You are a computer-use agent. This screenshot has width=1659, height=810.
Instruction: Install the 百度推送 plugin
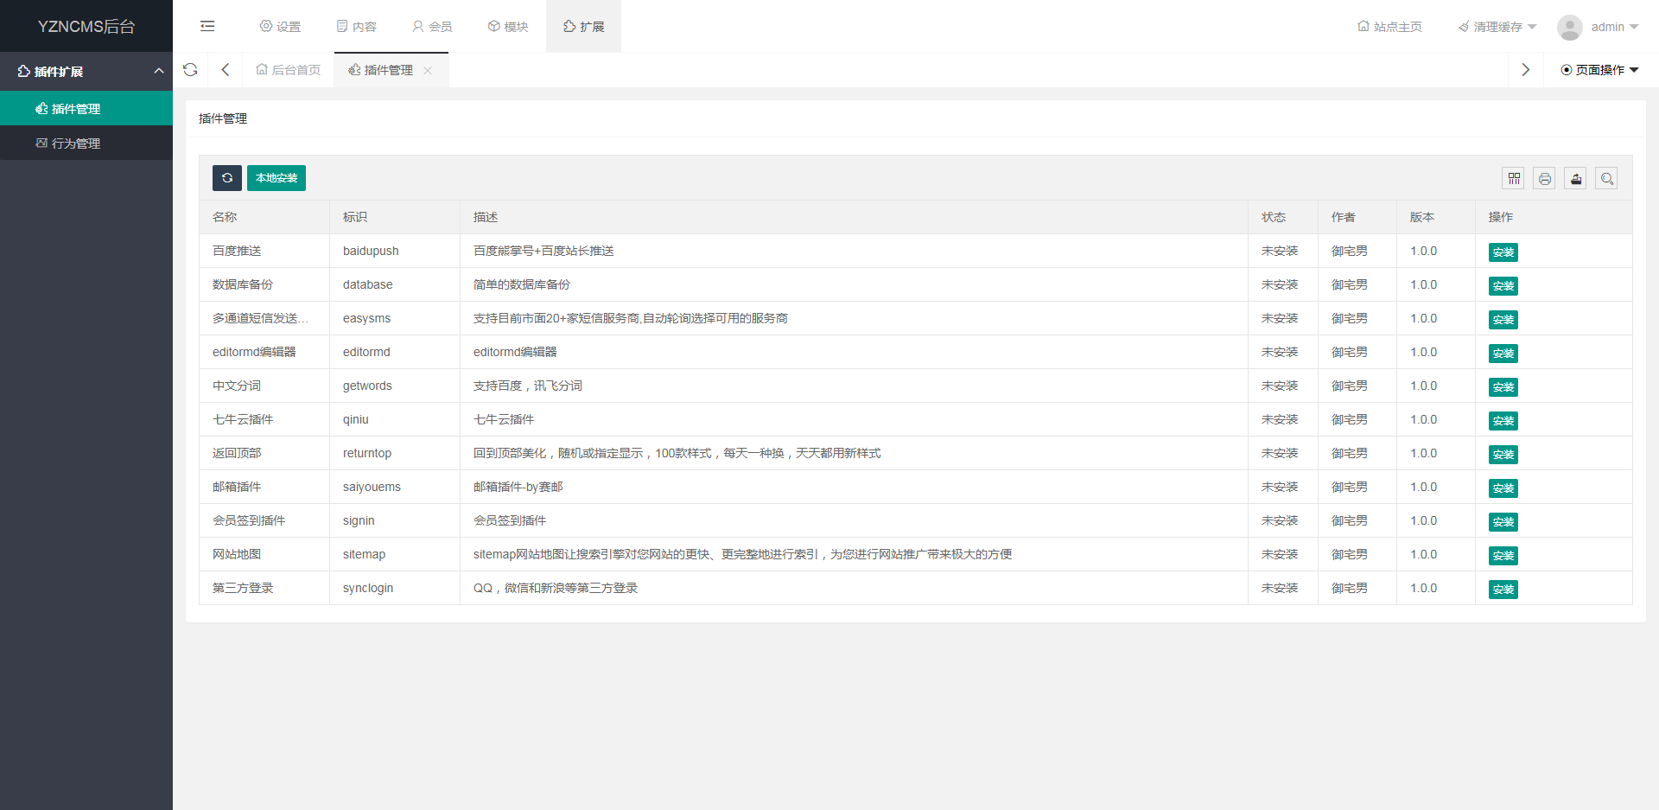[1503, 252]
